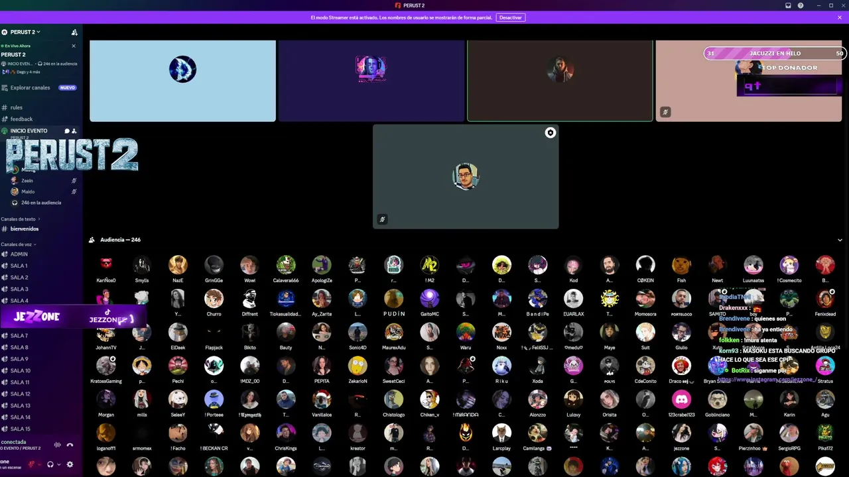The height and width of the screenshot is (477, 849).
Task: Click audience member C0KEIN avatar
Action: tap(645, 265)
